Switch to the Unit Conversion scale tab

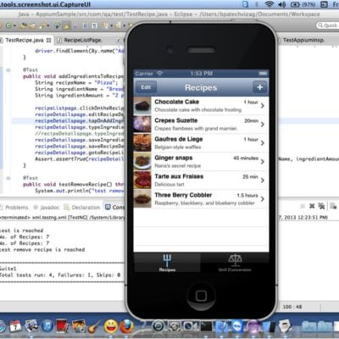(x=235, y=263)
